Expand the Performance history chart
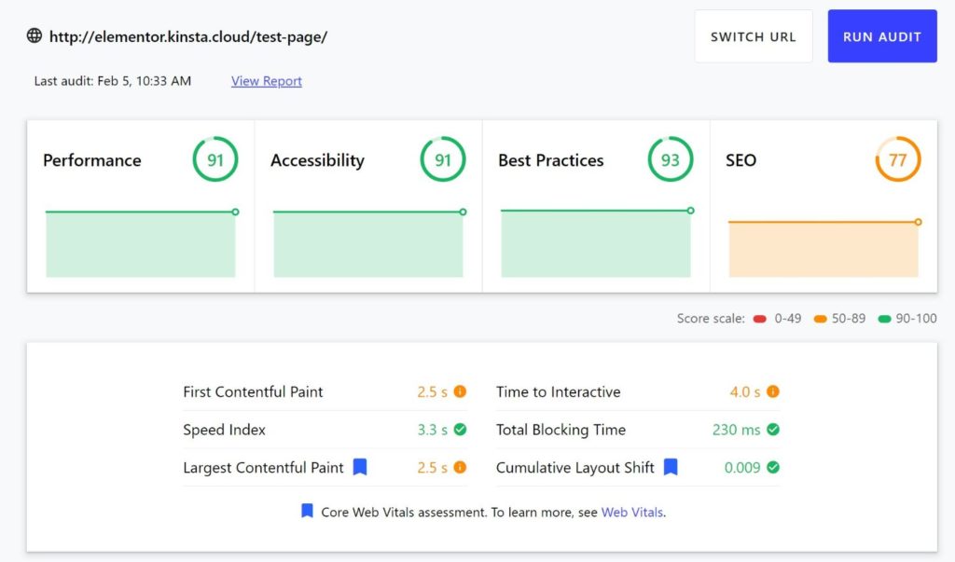 pos(140,242)
